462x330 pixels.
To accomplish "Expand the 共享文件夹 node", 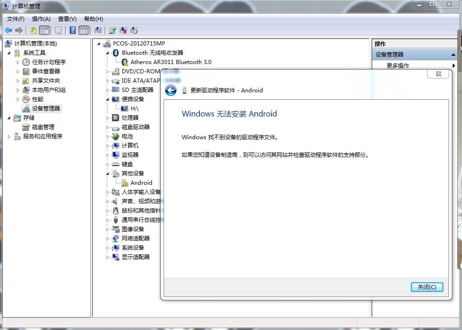I will (x=18, y=81).
